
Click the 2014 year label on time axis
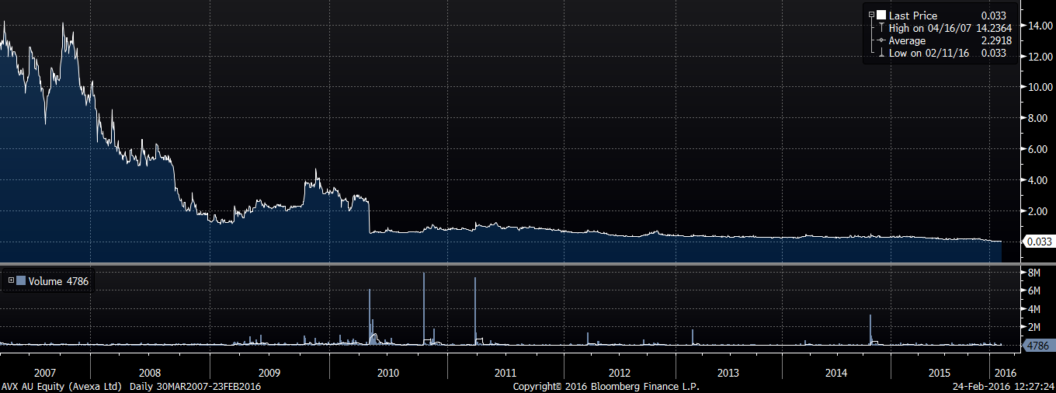pos(836,373)
